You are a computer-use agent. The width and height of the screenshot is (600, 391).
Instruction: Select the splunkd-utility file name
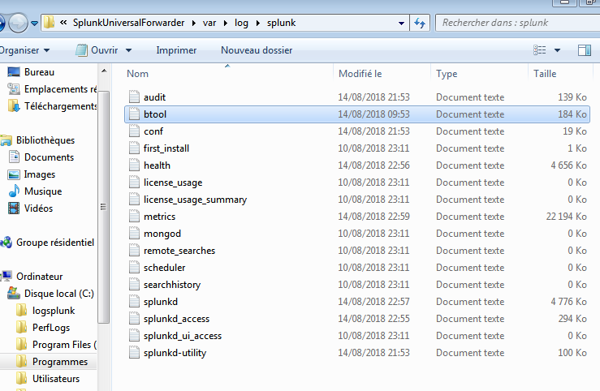click(x=175, y=353)
